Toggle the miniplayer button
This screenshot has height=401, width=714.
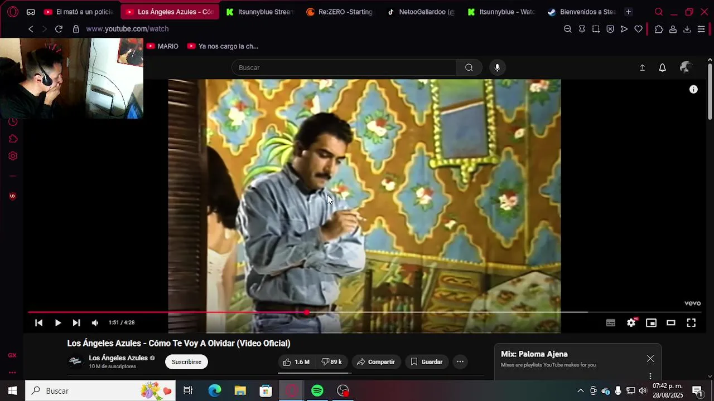[651, 322]
